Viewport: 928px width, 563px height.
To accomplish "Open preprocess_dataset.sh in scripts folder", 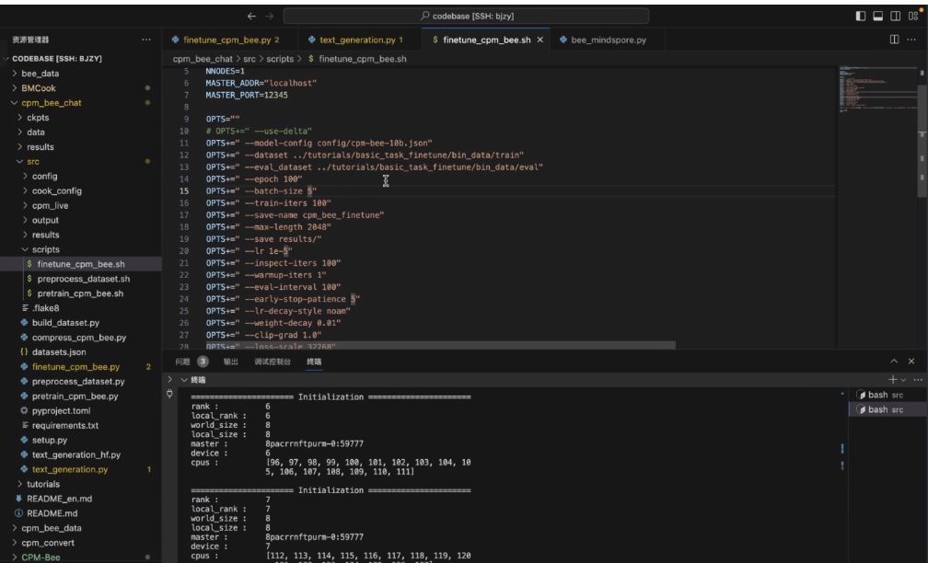I will (x=83, y=279).
